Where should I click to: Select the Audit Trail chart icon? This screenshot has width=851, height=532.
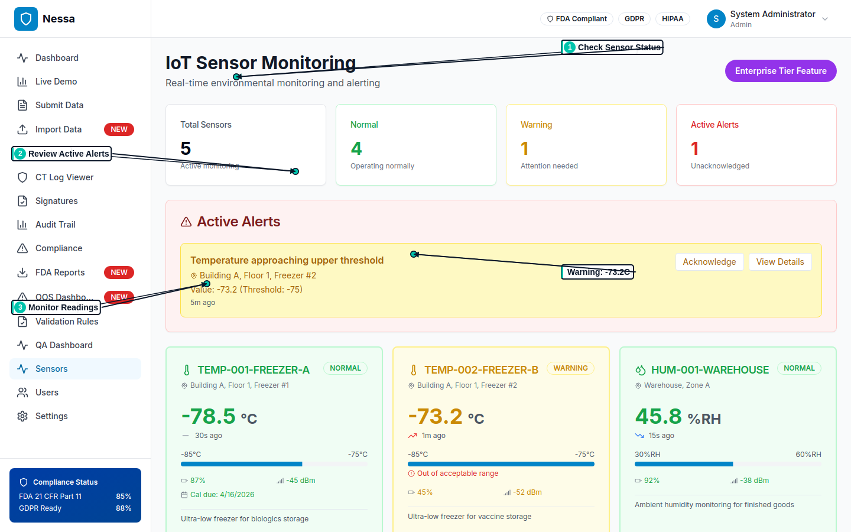[x=22, y=224]
